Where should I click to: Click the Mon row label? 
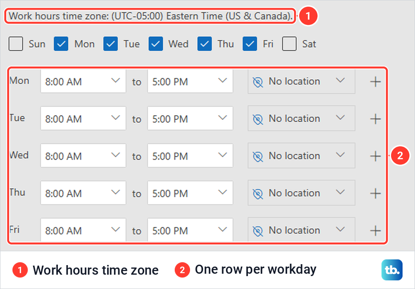[19, 81]
